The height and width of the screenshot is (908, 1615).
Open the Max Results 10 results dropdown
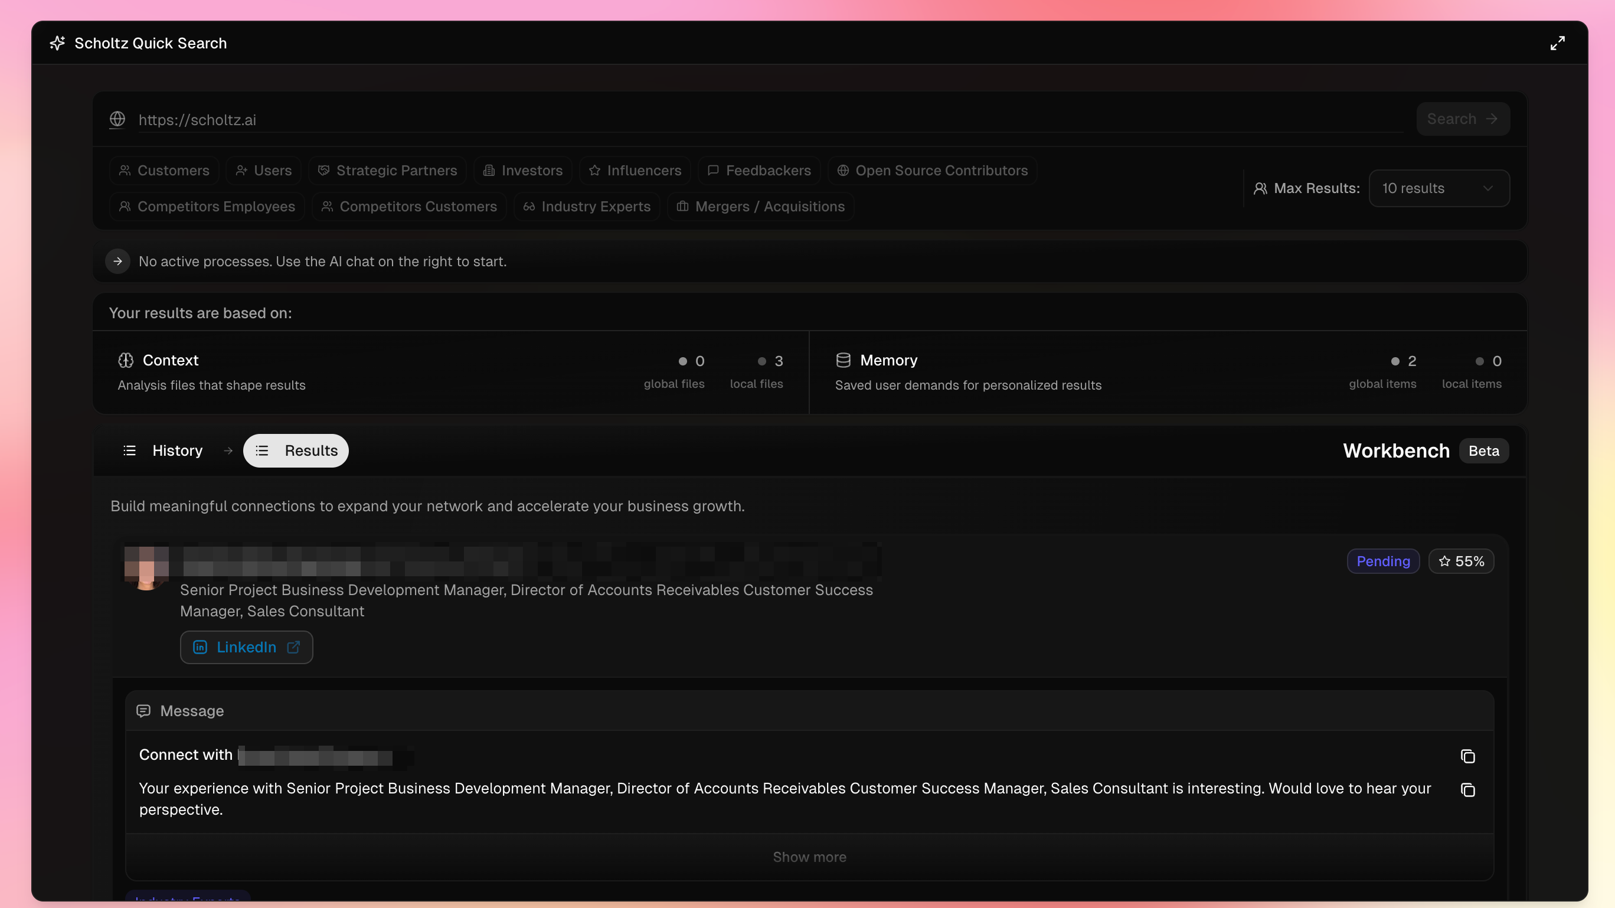pos(1439,188)
